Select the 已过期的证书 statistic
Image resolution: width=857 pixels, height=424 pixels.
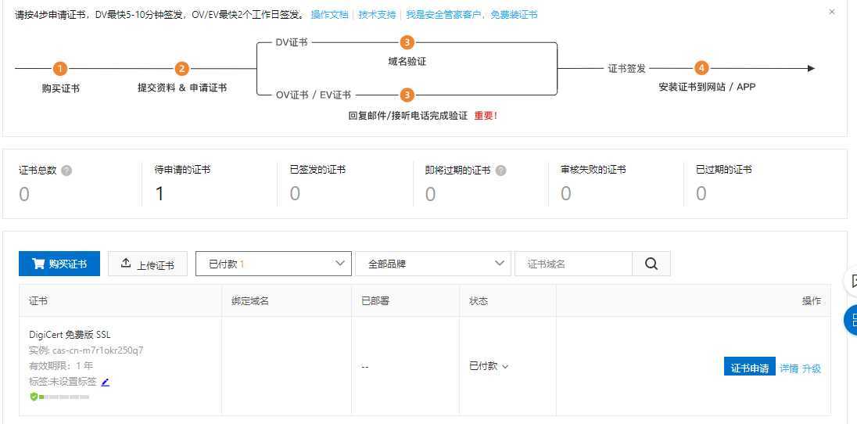pos(723,183)
